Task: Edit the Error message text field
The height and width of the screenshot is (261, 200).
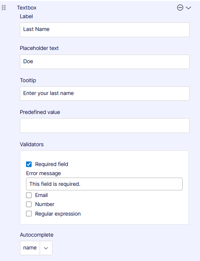Action: pos(104,184)
